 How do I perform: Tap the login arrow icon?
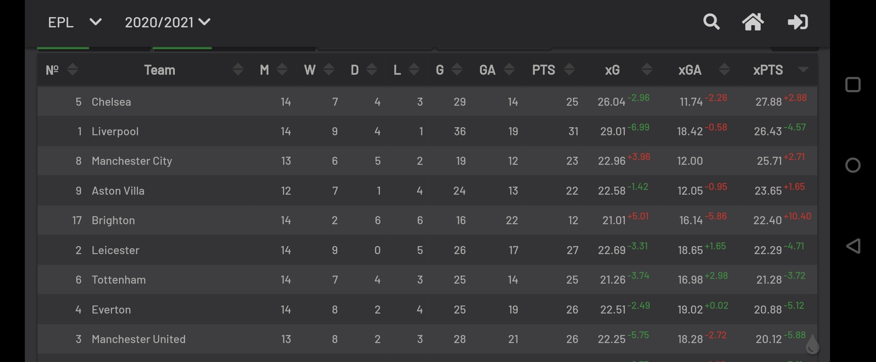tap(798, 22)
